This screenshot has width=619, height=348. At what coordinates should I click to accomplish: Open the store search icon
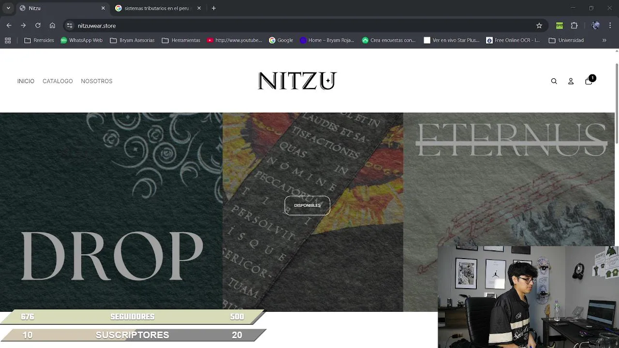coord(554,81)
